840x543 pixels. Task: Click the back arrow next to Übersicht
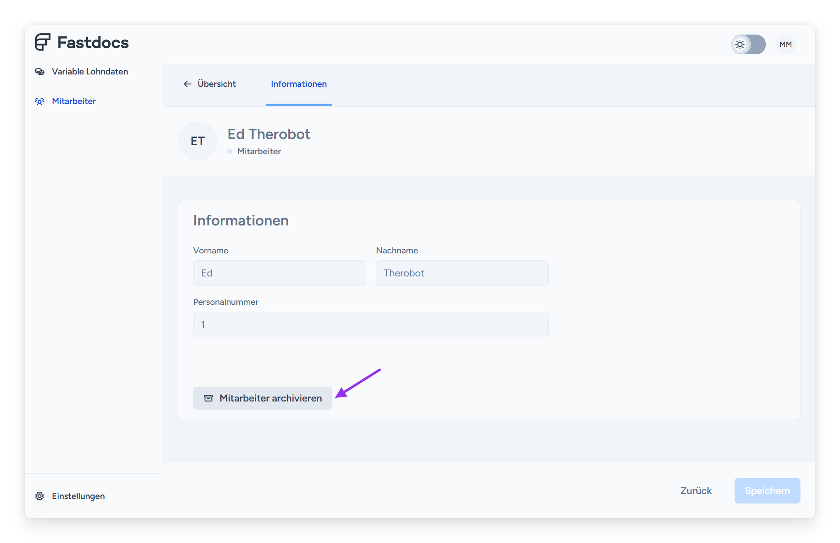pos(188,84)
